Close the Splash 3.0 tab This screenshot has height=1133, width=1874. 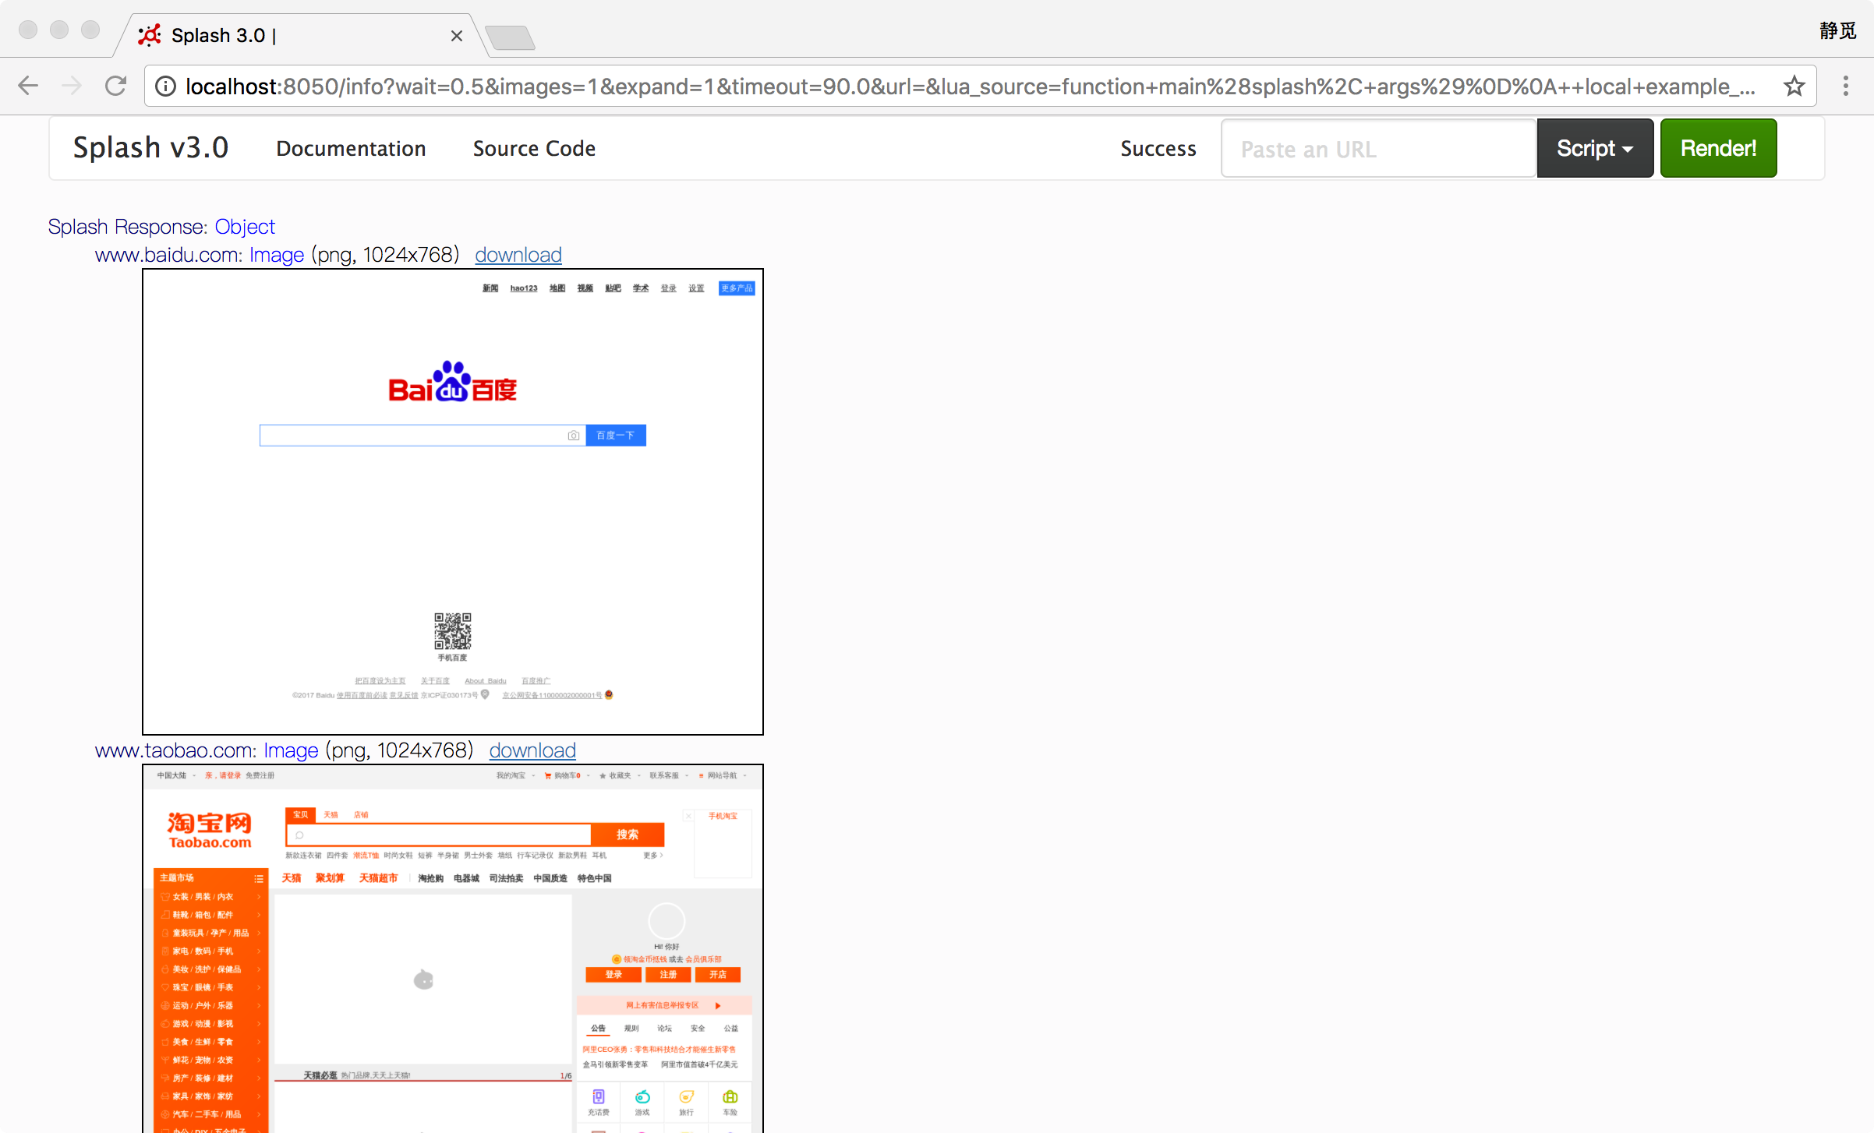[457, 36]
